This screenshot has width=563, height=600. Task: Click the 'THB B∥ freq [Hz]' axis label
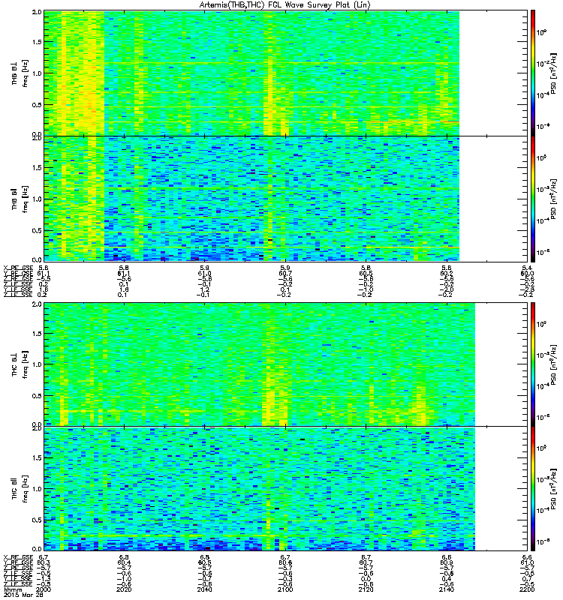20,199
